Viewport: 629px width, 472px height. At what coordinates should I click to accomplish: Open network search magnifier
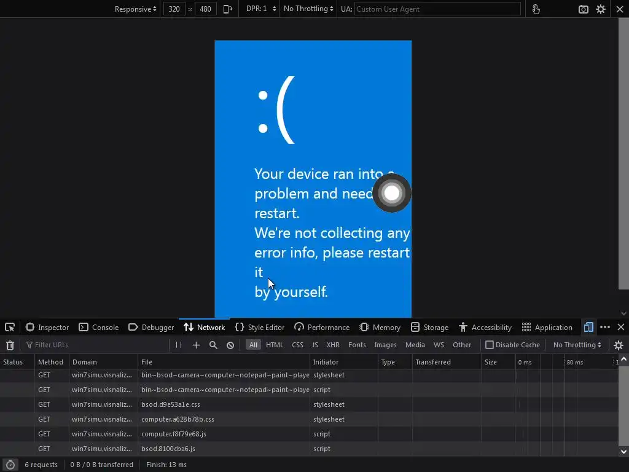coord(213,345)
